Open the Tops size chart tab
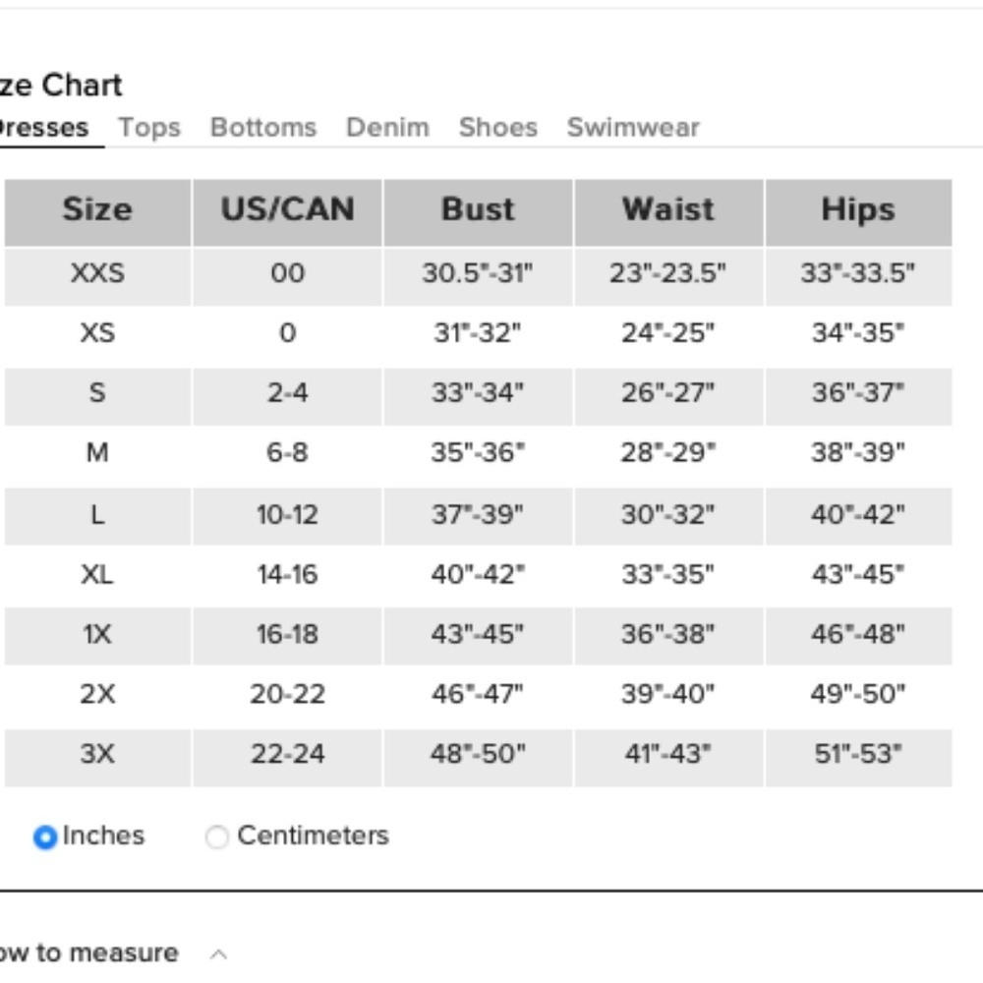Image resolution: width=983 pixels, height=983 pixels. [149, 128]
